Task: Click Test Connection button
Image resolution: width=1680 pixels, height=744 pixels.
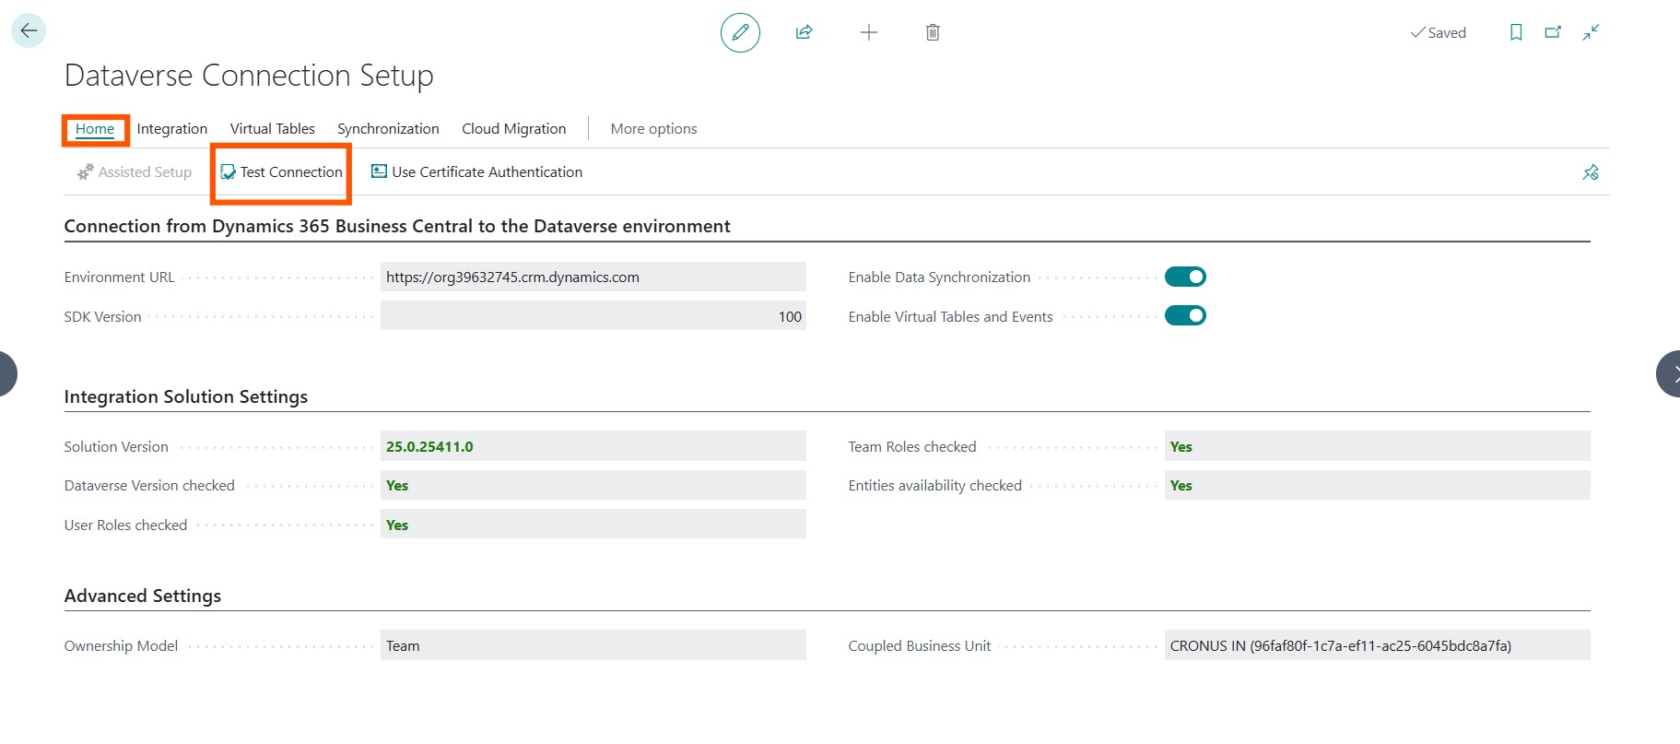Action: click(x=282, y=172)
